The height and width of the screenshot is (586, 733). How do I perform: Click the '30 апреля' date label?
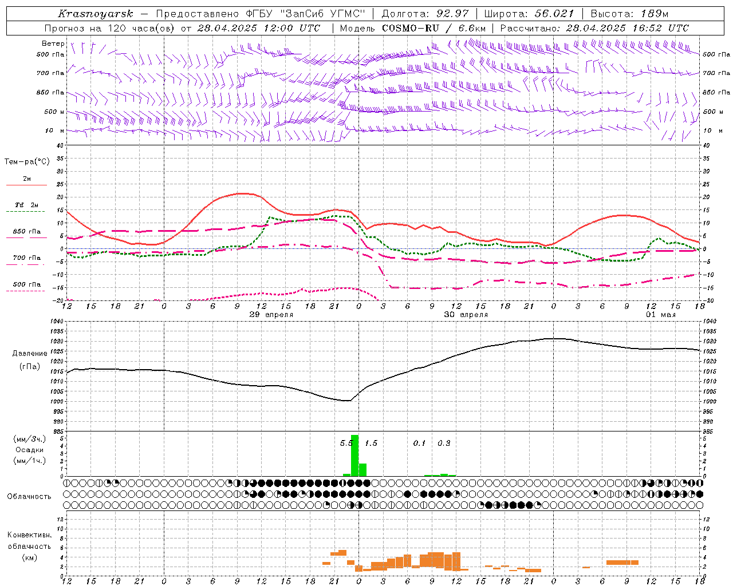tap(466, 315)
